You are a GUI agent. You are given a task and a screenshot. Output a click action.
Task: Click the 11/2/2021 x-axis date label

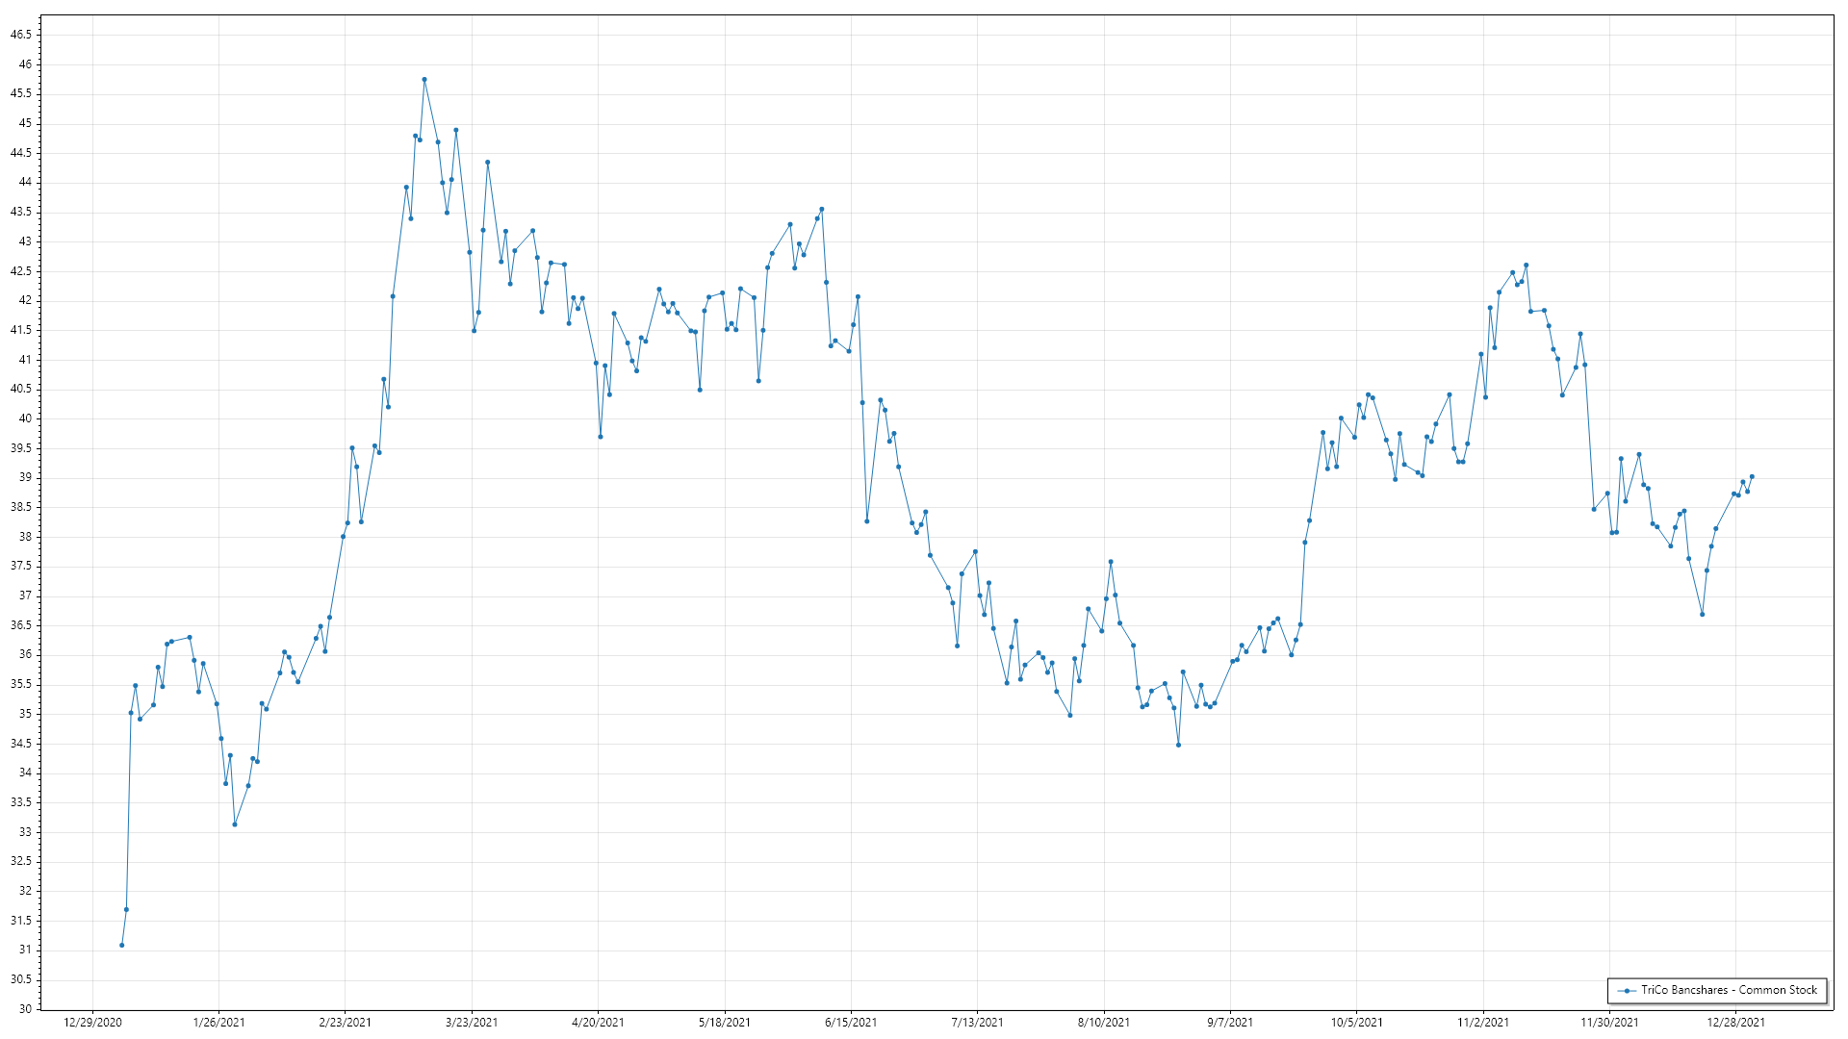point(1483,1023)
